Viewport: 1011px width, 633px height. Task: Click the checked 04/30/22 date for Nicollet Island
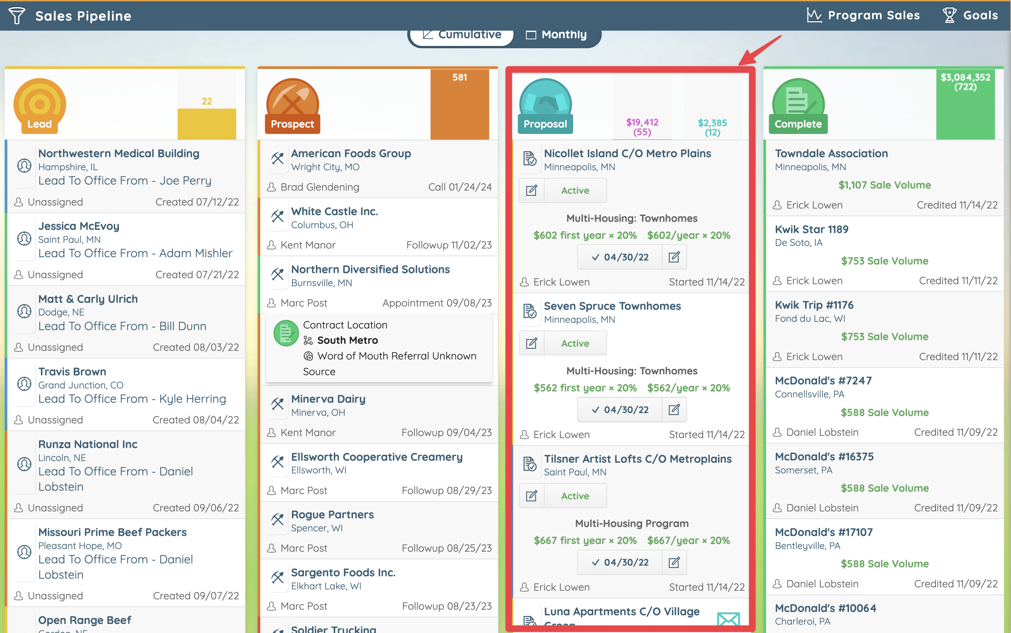click(x=620, y=257)
